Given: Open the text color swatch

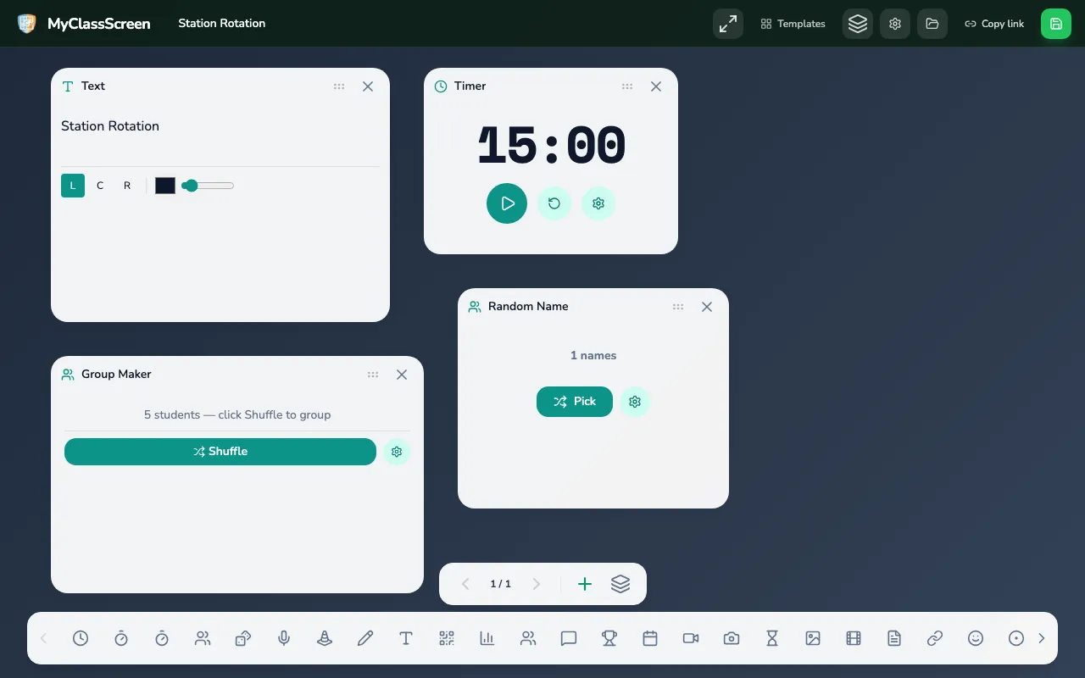Looking at the screenshot, I should 165,186.
